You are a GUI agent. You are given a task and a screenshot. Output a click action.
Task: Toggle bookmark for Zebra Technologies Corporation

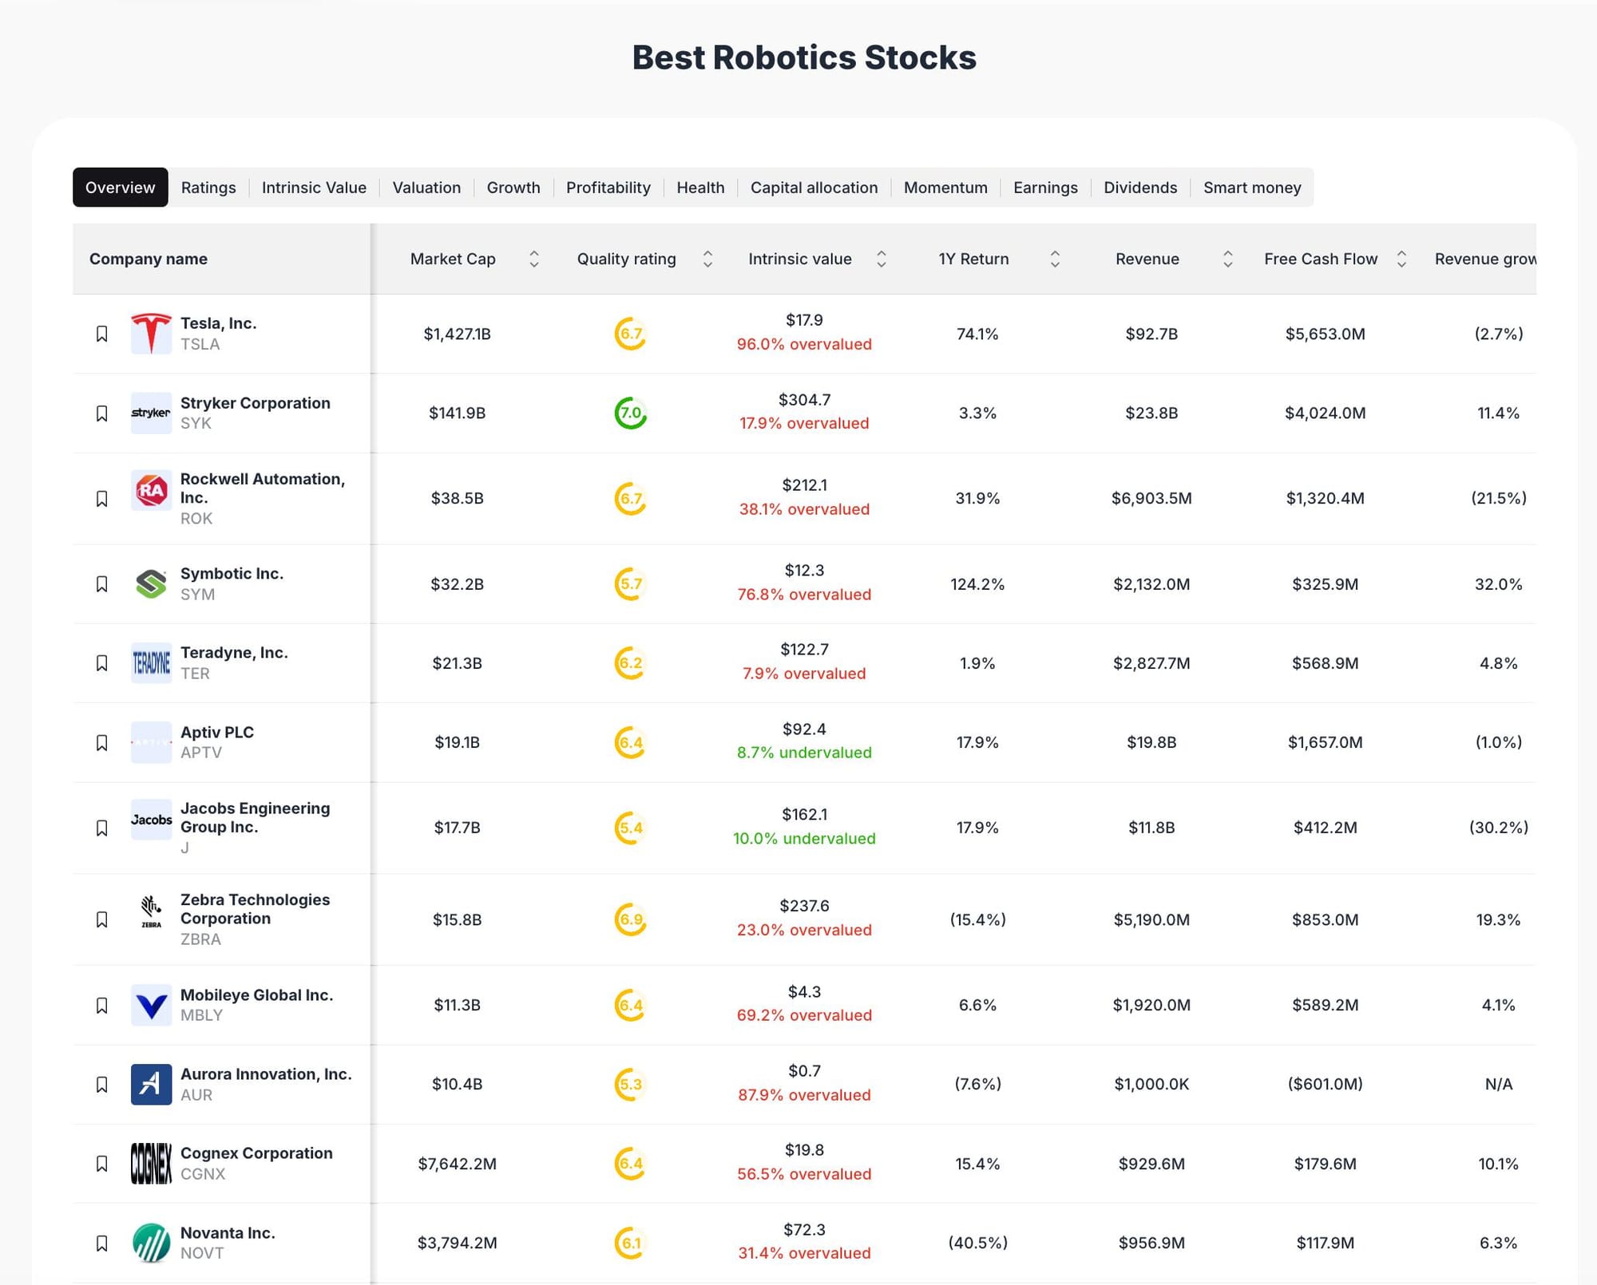point(101,919)
